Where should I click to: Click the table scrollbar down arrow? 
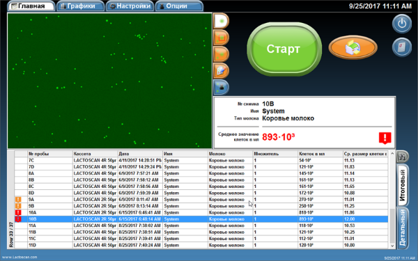(392, 246)
